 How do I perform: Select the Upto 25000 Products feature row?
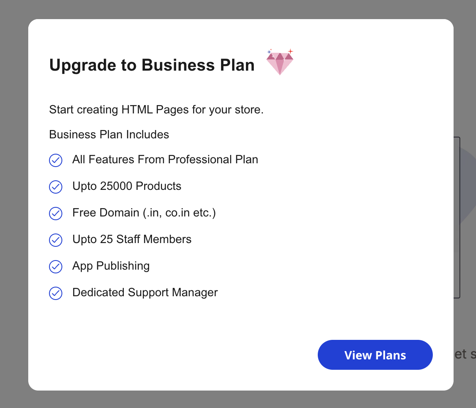click(x=127, y=186)
